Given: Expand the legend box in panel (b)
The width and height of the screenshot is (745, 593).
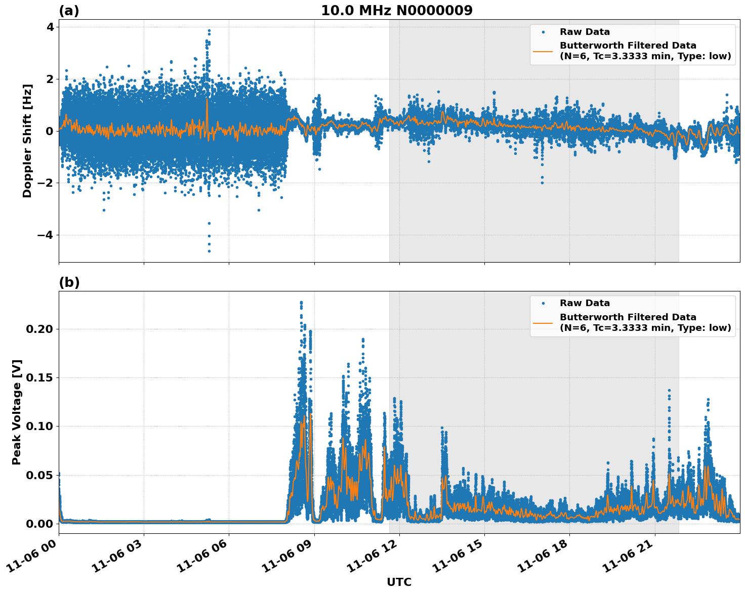Looking at the screenshot, I should point(633,316).
